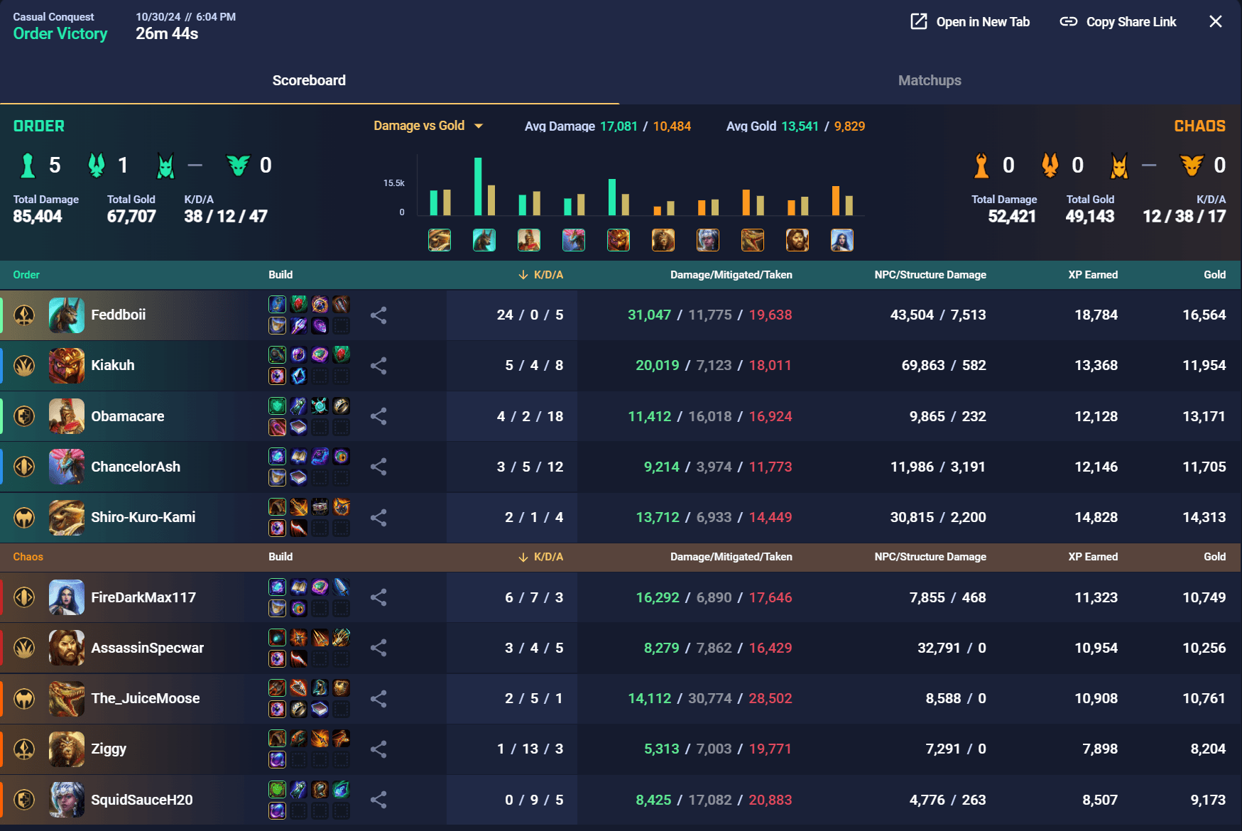Click Obamacare's god portrait
The image size is (1242, 831).
[x=67, y=416]
